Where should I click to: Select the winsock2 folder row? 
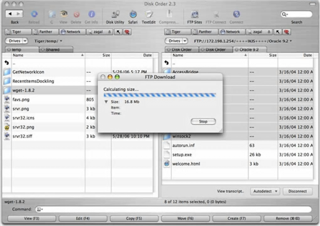(x=238, y=136)
